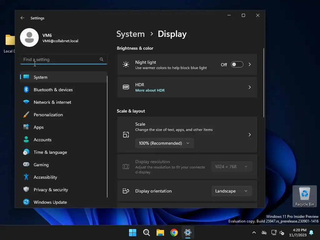Screen dimensions: 320x240
Task: Click the VM6@collabnet.local account email
Action: [60, 41]
